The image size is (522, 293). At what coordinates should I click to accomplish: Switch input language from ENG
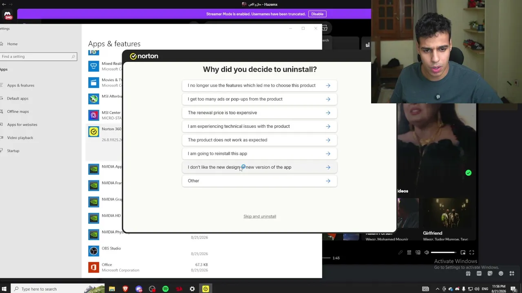point(485,289)
